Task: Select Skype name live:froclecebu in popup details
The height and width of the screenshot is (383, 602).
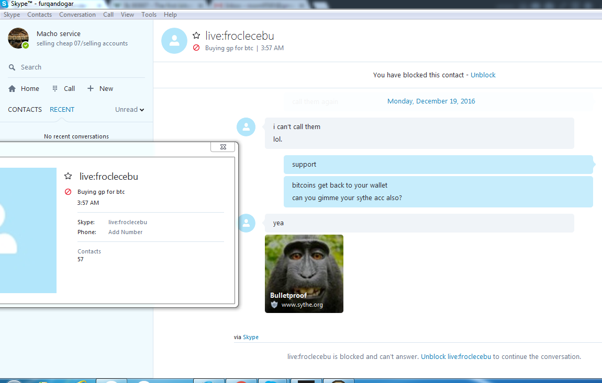Action: 127,223
